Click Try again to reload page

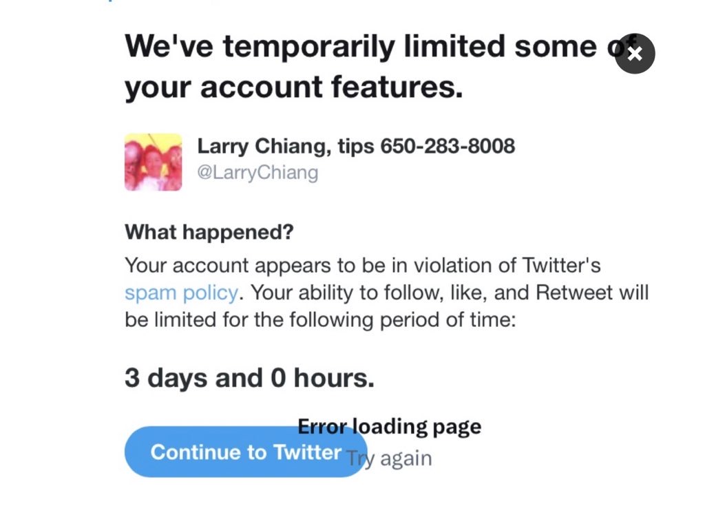[390, 459]
